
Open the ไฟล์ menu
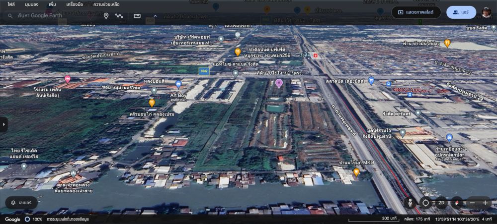point(11,4)
